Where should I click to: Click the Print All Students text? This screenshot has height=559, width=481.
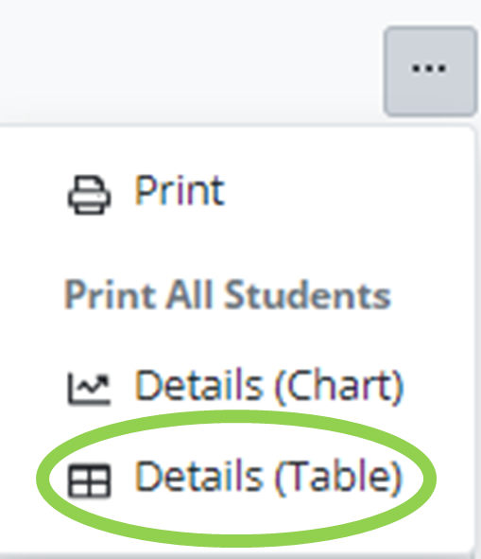[x=228, y=295]
